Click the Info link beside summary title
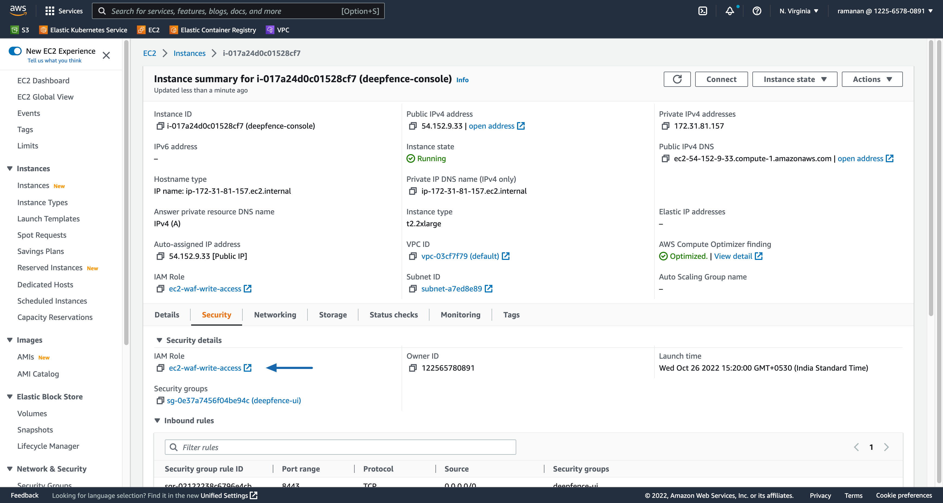The width and height of the screenshot is (943, 503). click(462, 80)
